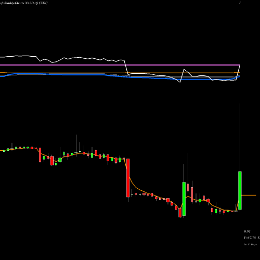Viewport: 260px width, 260px height.
Task: Click the 'in 4 Days' text
Action: pos(250,244)
